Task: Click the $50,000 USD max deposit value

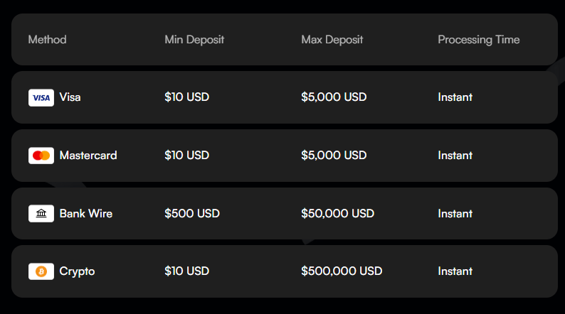Action: click(337, 214)
